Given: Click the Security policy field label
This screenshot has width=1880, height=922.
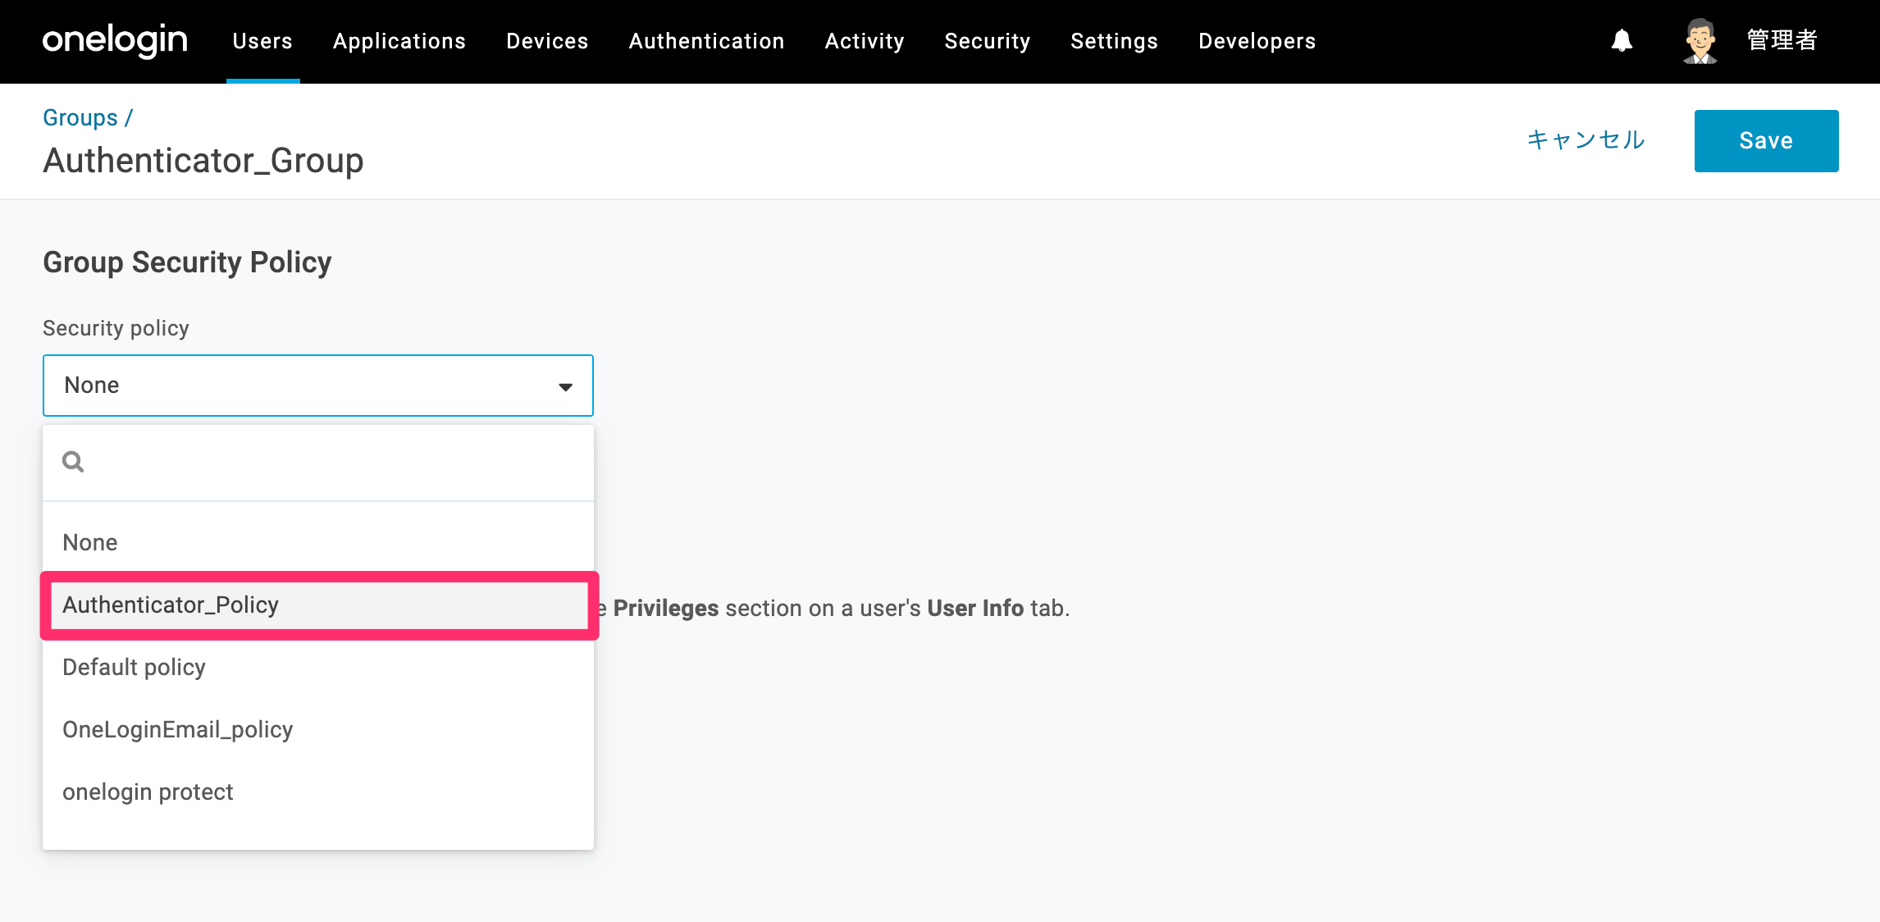Looking at the screenshot, I should point(116,328).
